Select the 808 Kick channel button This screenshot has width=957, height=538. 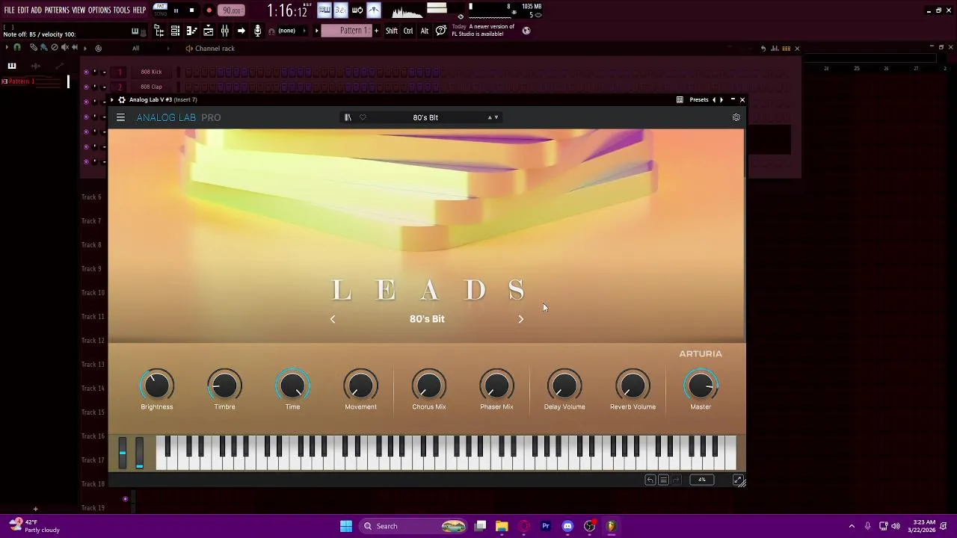[151, 72]
